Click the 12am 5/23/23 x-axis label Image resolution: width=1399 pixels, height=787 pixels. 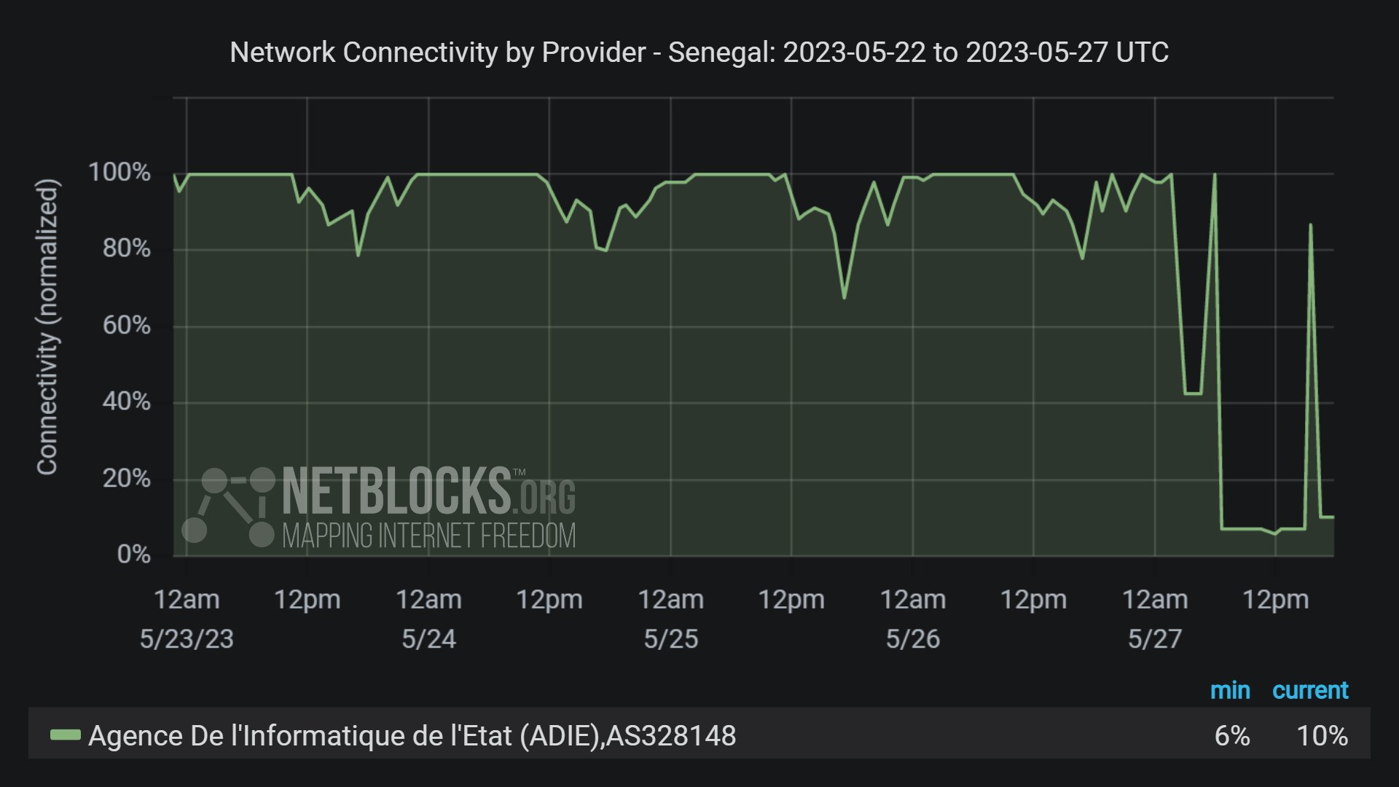tap(187, 618)
